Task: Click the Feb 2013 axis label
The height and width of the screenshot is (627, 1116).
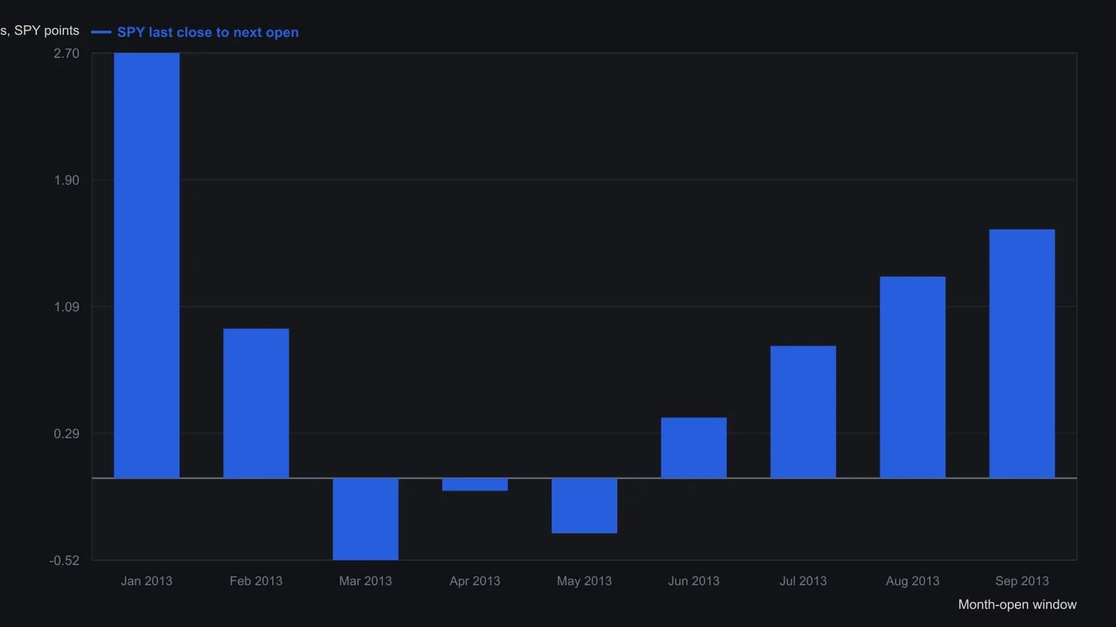Action: click(x=256, y=581)
